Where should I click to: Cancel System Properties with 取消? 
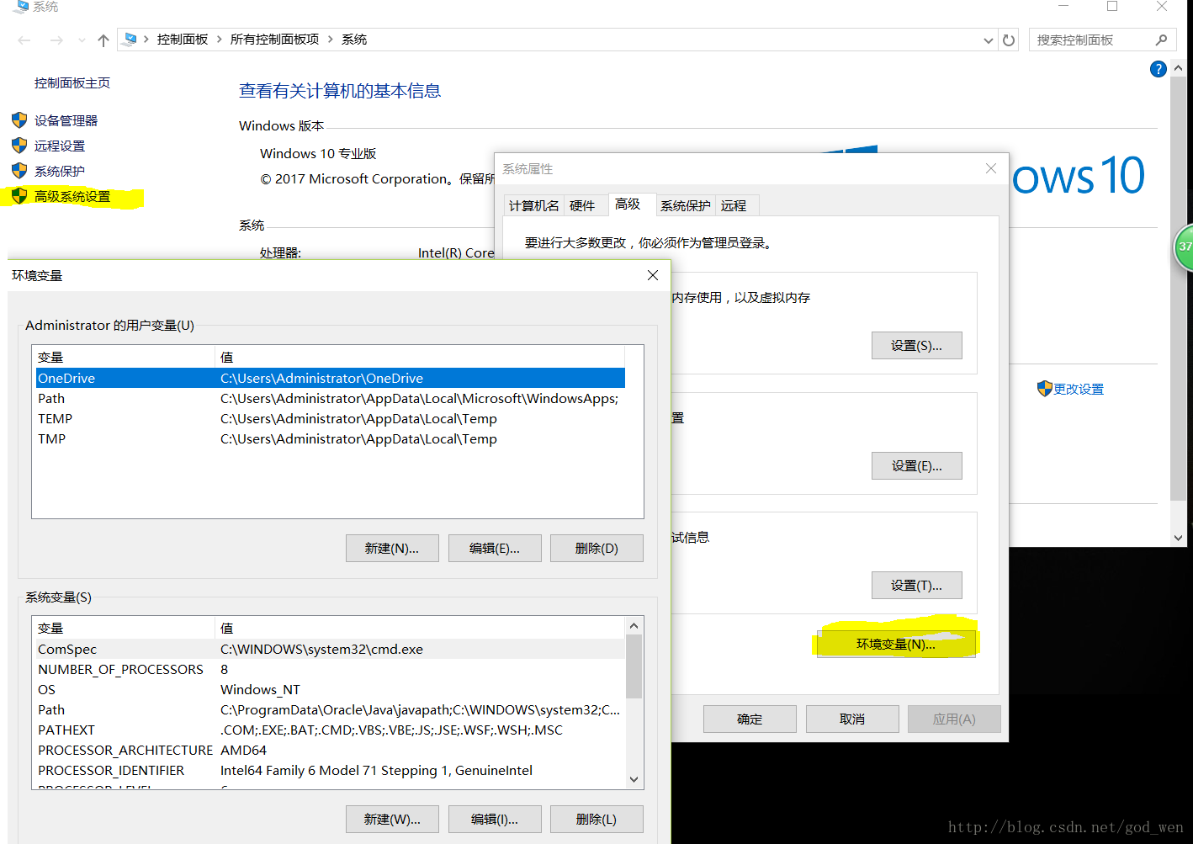pos(852,719)
